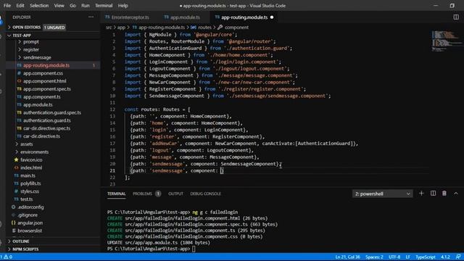Maximize the panel with chevron up icon
Screen dimensions: 464x261
pos(456,194)
